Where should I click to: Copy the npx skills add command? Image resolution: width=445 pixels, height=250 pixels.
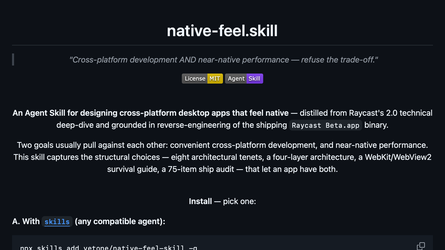tap(421, 246)
